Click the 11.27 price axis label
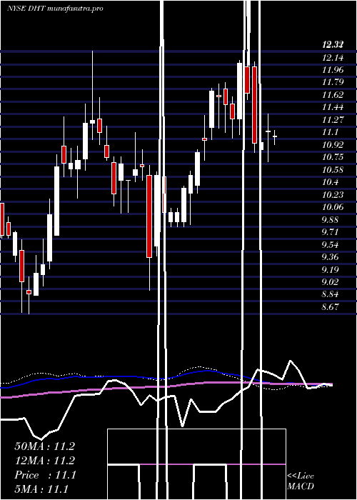The width and height of the screenshot is (357, 500). [x=333, y=120]
